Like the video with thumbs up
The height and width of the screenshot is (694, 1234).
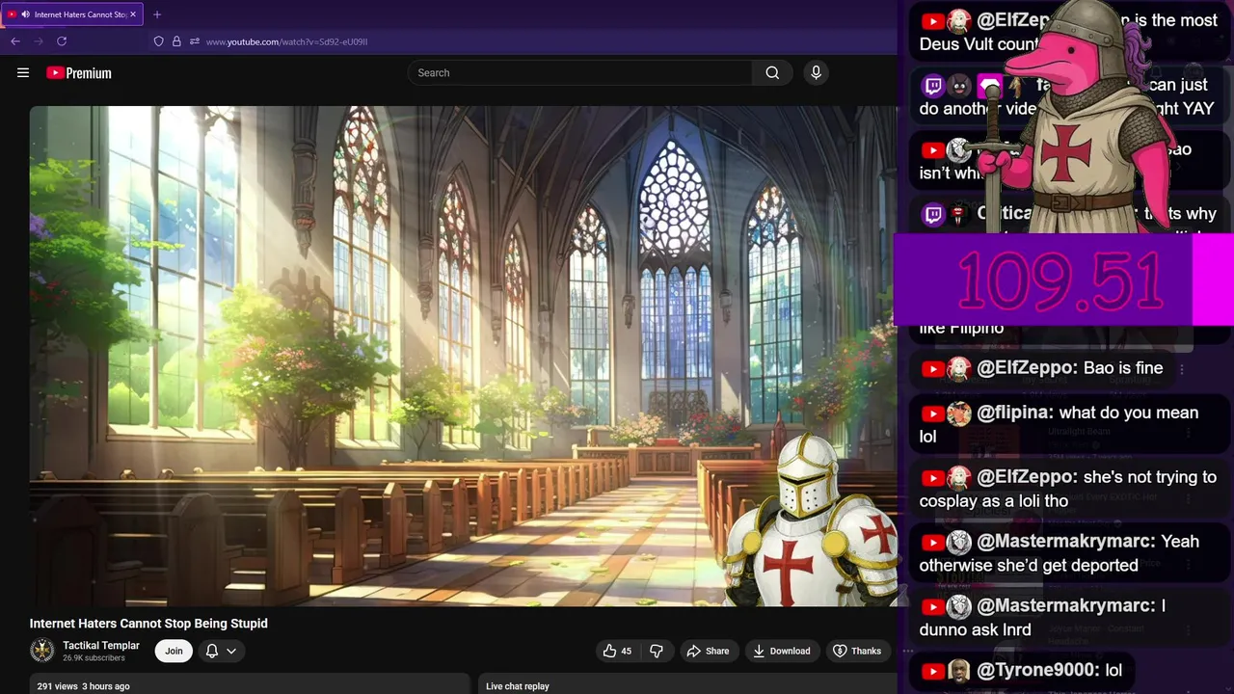pyautogui.click(x=617, y=651)
